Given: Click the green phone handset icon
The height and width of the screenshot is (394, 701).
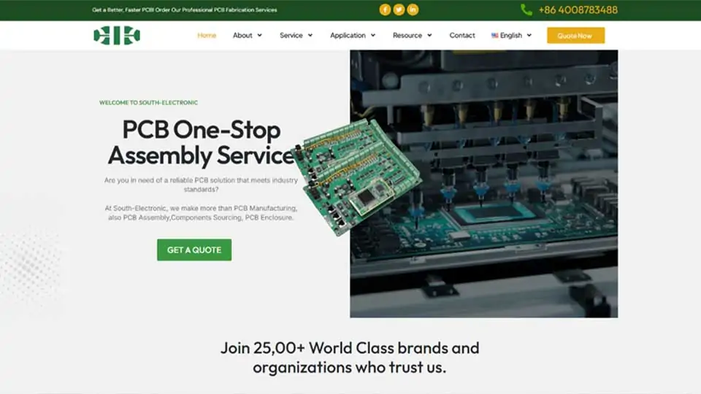Looking at the screenshot, I should pos(526,9).
